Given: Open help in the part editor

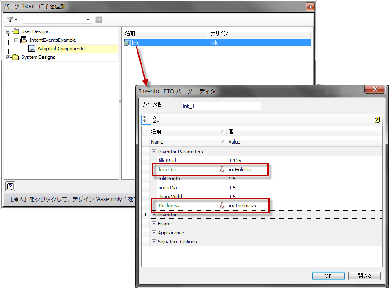Looking at the screenshot, I should [376, 120].
